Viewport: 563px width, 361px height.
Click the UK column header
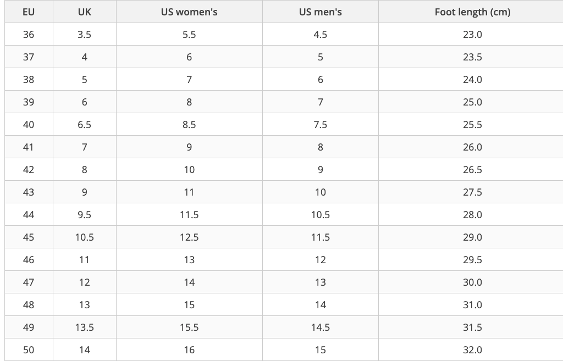pyautogui.click(x=84, y=12)
